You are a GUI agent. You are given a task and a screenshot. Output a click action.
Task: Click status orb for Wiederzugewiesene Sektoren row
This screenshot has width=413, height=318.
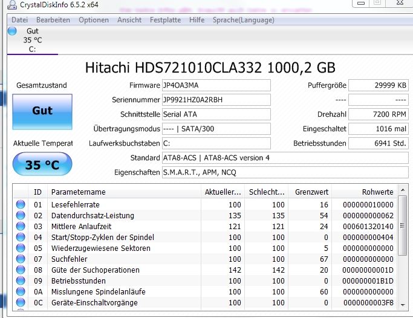21,248
